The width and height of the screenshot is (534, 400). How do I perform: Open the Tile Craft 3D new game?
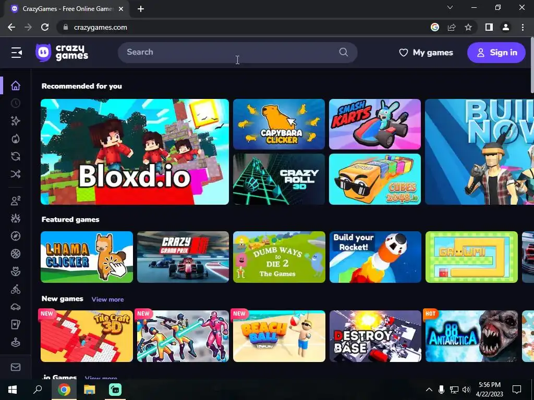pyautogui.click(x=87, y=336)
